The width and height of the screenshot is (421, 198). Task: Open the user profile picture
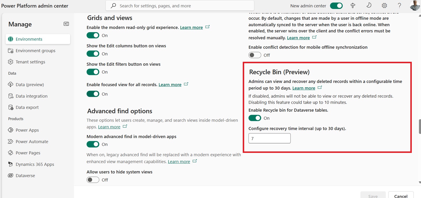pyautogui.click(x=415, y=5)
